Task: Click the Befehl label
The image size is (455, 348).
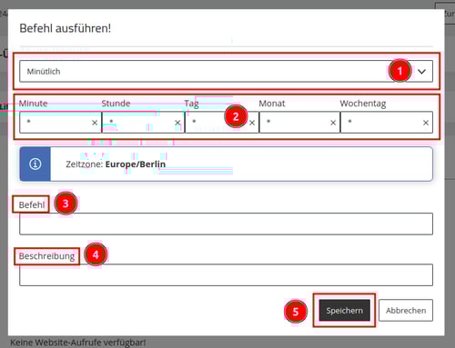Action: [x=32, y=204]
